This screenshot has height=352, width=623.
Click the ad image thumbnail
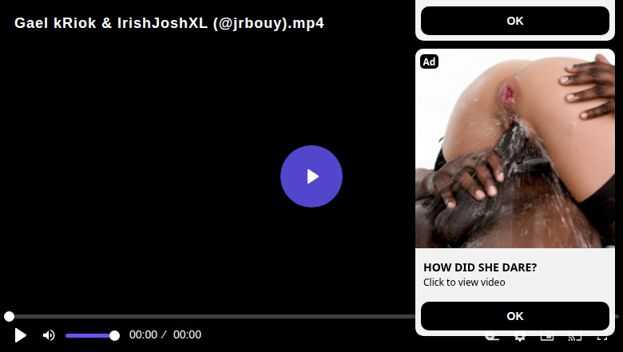[515, 148]
